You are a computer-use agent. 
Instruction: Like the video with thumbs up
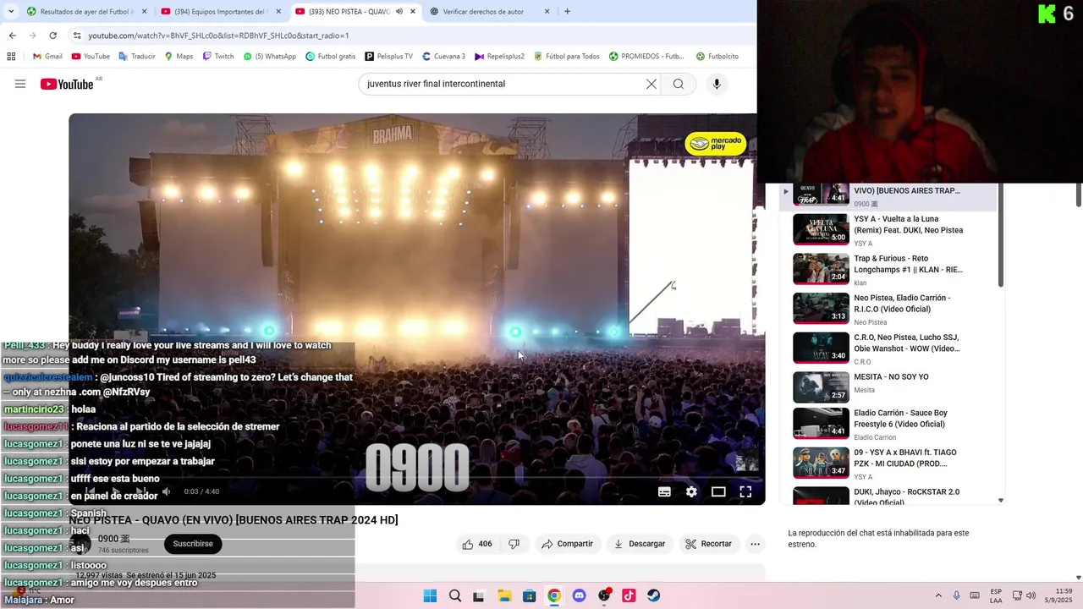coord(477,544)
